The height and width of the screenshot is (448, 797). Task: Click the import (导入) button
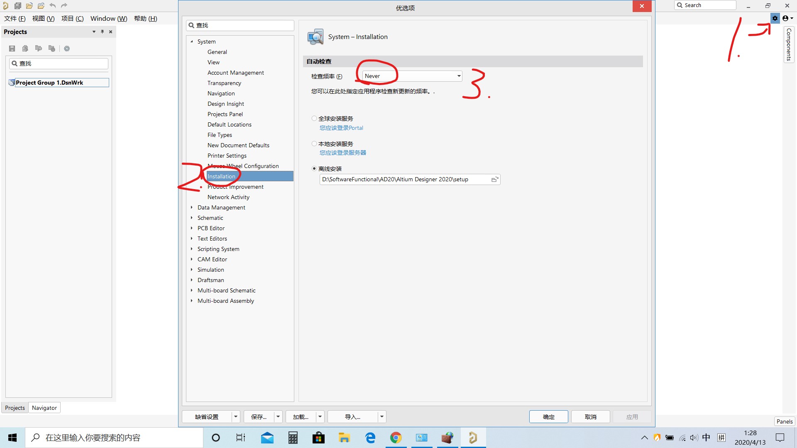click(353, 417)
